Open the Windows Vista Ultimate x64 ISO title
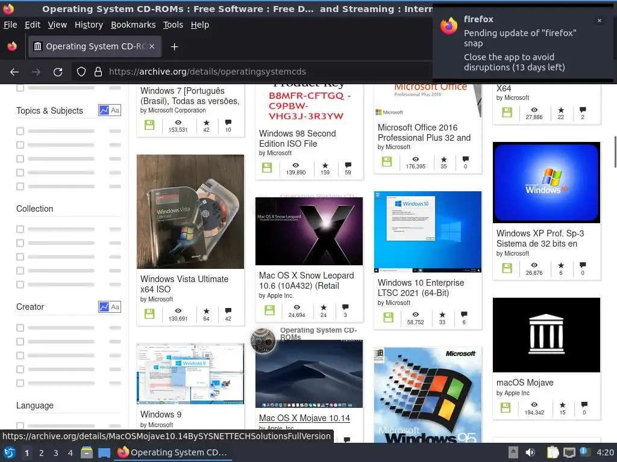Screen dimensions: 617x462 [x=184, y=284]
